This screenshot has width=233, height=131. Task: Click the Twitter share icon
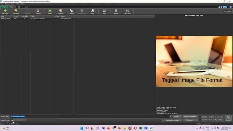click(x=224, y=7)
